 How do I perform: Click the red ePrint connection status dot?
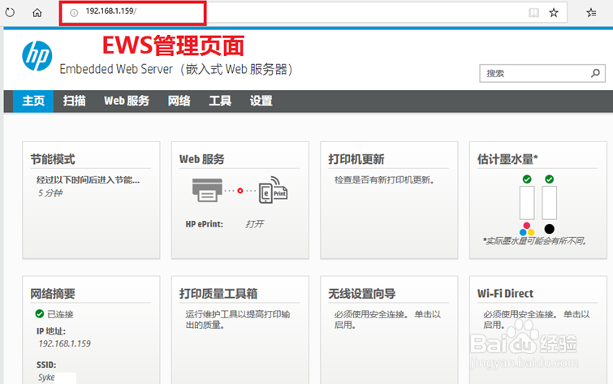240,191
